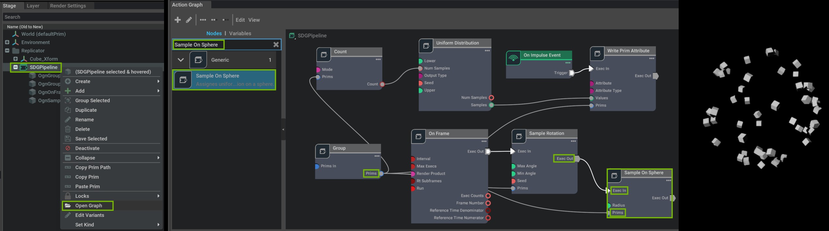Collapse the SDGPipeline tree item

[x=15, y=67]
